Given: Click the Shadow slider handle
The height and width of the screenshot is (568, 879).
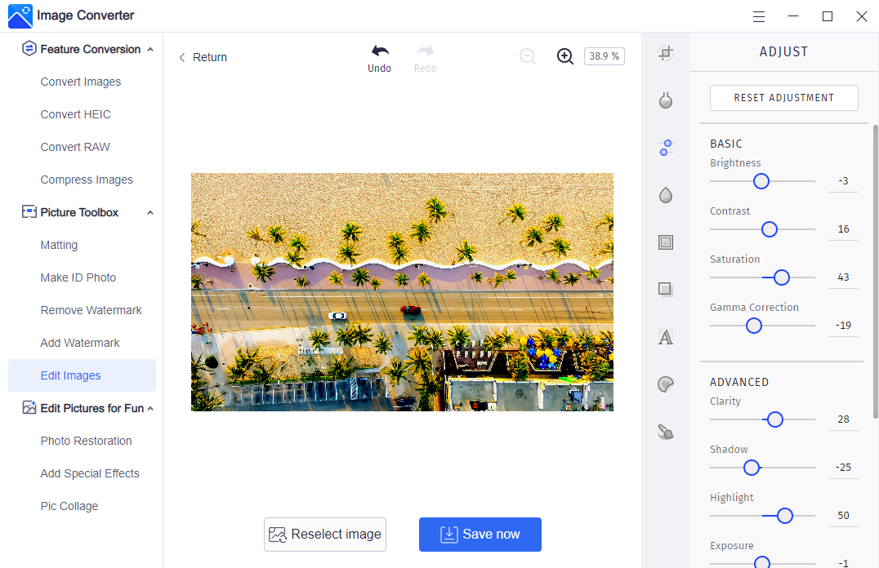Looking at the screenshot, I should pos(752,468).
